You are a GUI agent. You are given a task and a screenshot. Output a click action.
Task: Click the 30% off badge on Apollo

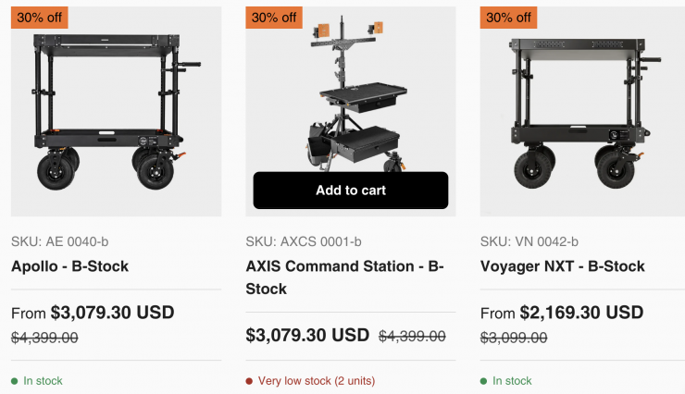click(41, 18)
